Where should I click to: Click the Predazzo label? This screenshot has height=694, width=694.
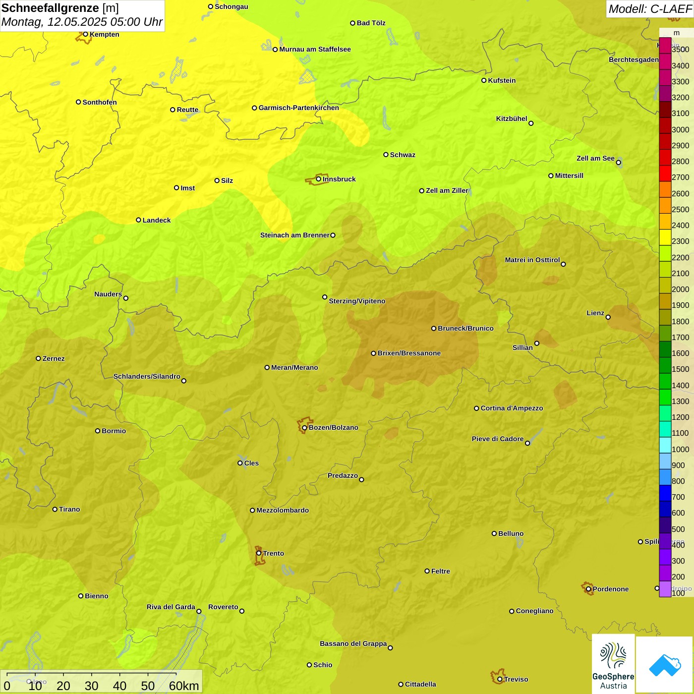pos(343,475)
